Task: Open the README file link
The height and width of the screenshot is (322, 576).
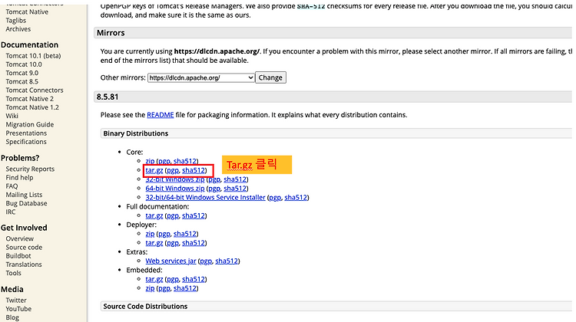Action: 161,115
